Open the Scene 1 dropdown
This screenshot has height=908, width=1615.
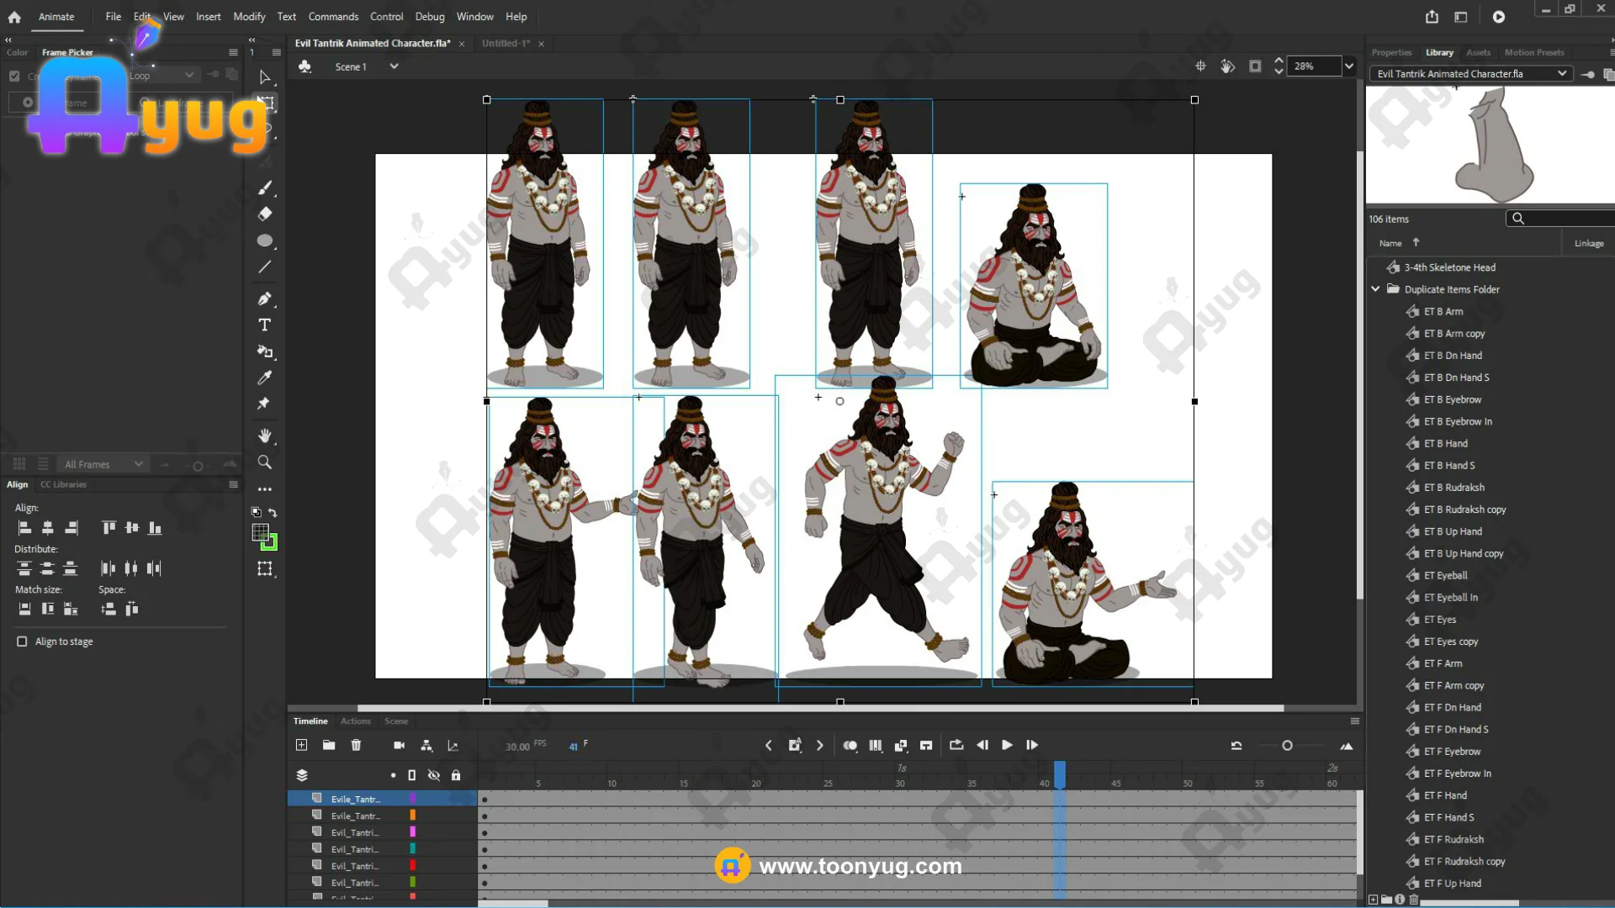tap(394, 66)
